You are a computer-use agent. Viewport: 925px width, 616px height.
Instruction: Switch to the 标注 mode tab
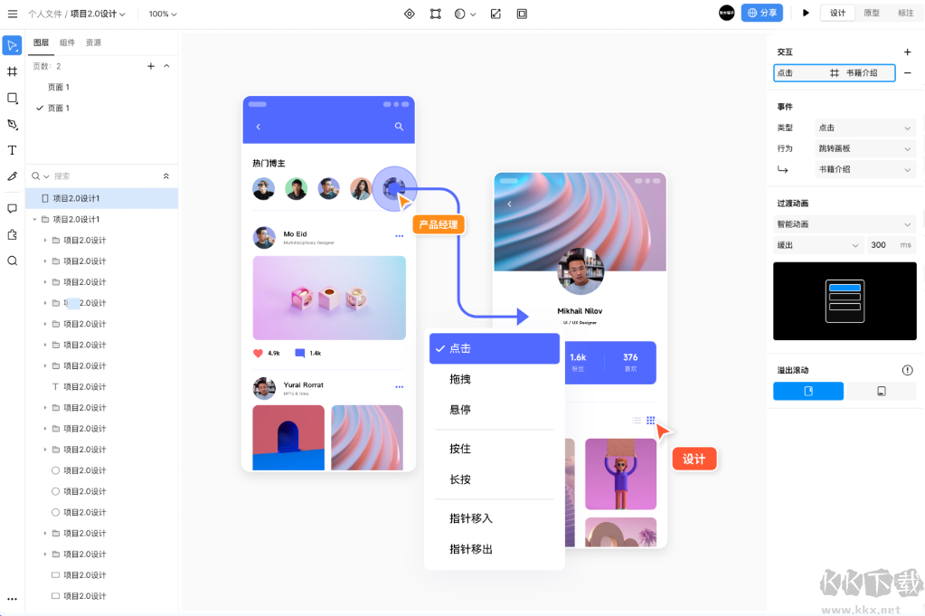click(905, 13)
